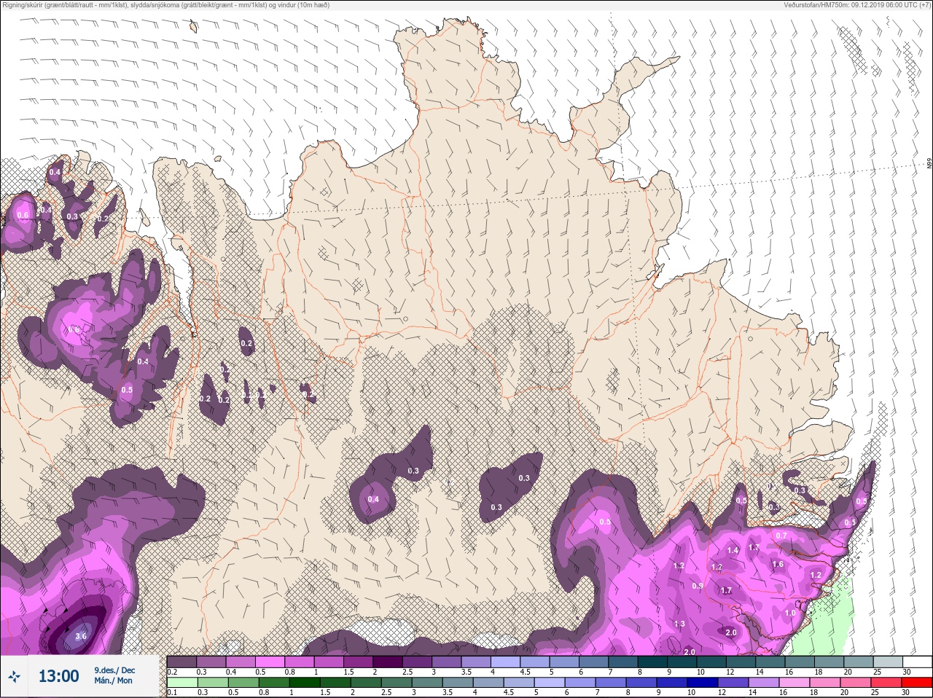Click the 0.7 precipitation value on map
The height and width of the screenshot is (698, 933).
pyautogui.click(x=781, y=536)
